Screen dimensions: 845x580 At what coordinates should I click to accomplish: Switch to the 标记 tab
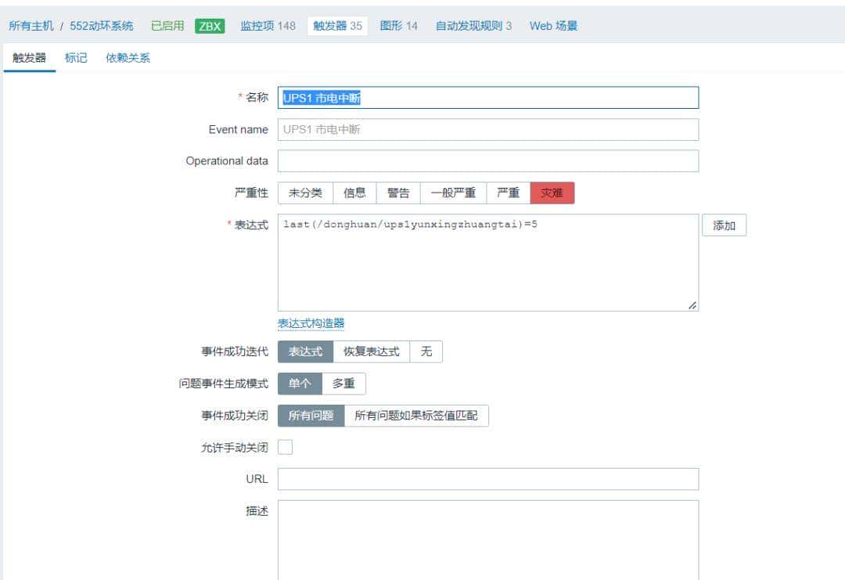[75, 57]
